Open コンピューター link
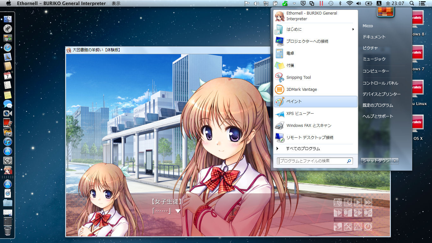 [x=376, y=71]
